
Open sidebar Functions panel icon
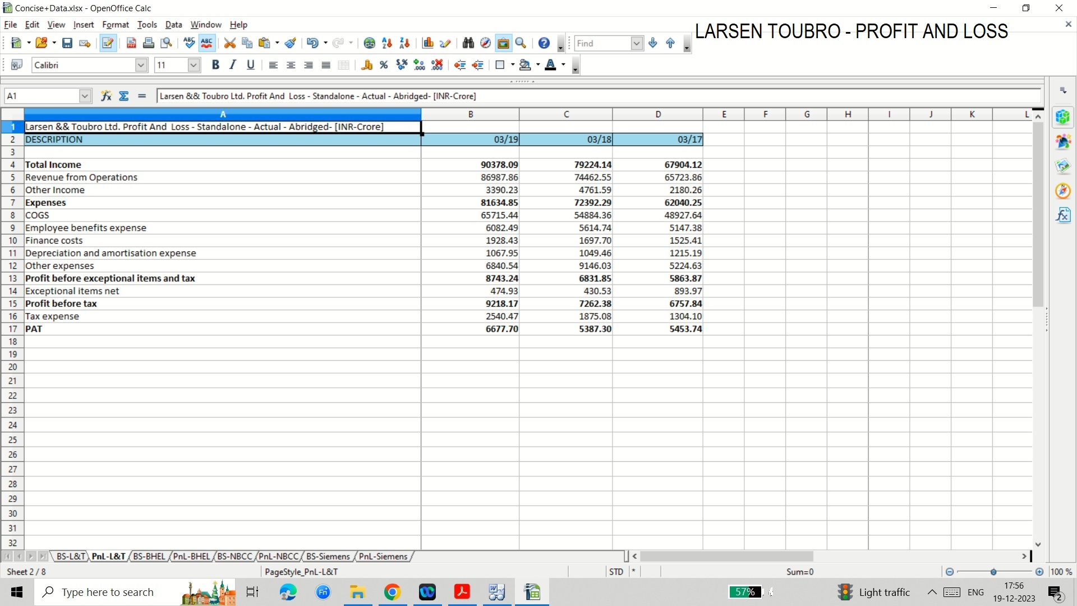1063,215
